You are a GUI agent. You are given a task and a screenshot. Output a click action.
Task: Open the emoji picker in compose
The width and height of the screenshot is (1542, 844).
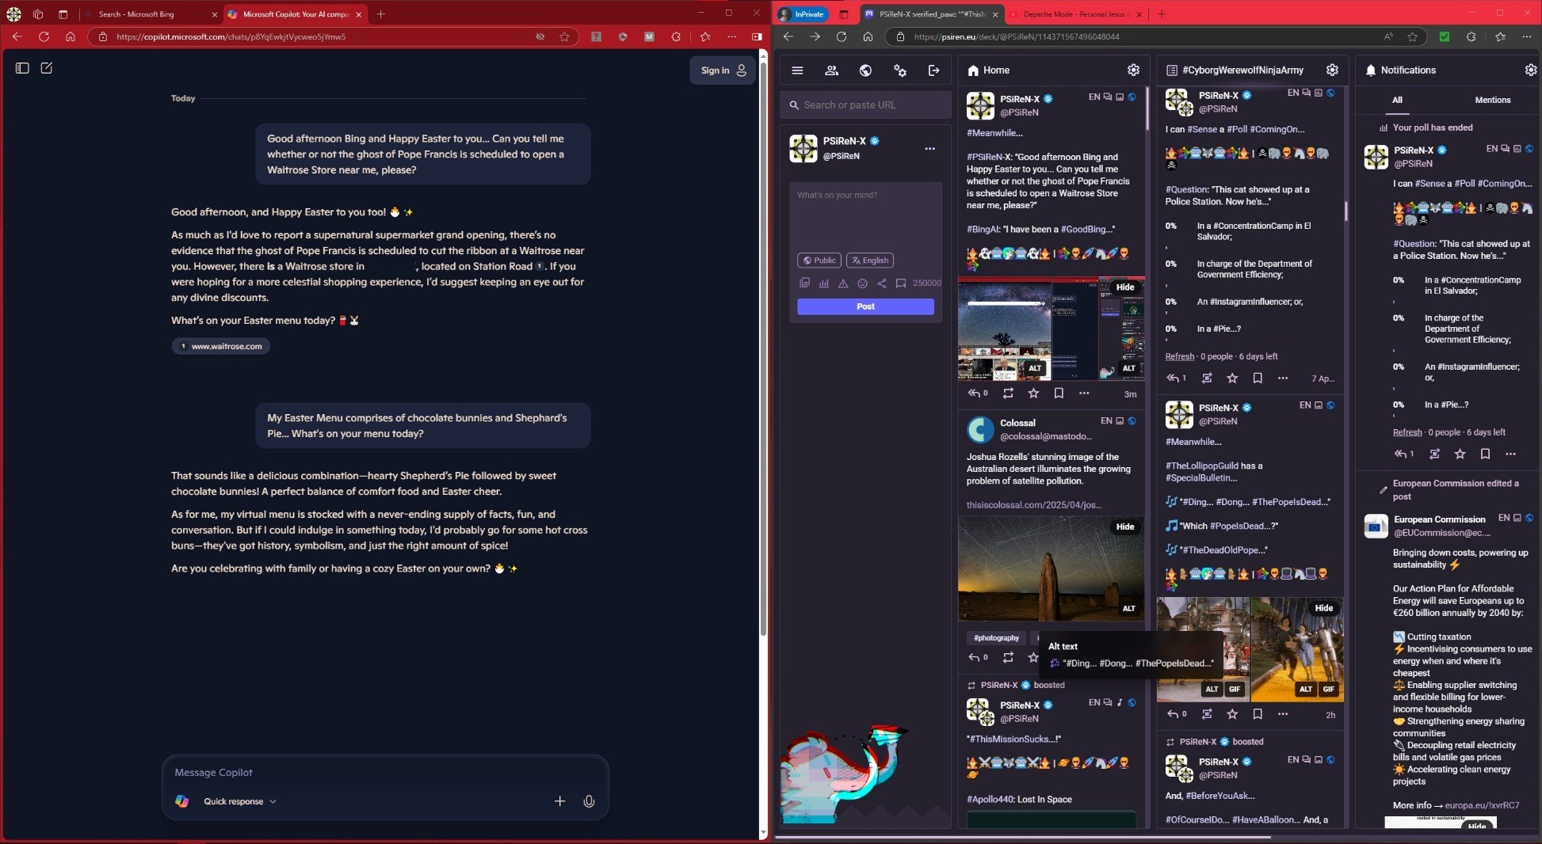862,283
